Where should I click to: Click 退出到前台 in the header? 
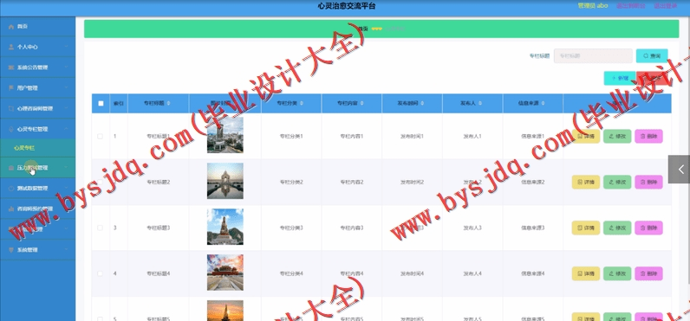(630, 6)
